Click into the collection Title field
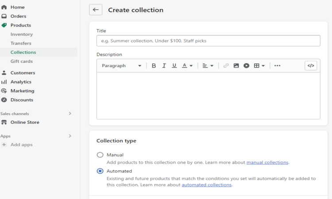332x199 pixels. (x=208, y=41)
